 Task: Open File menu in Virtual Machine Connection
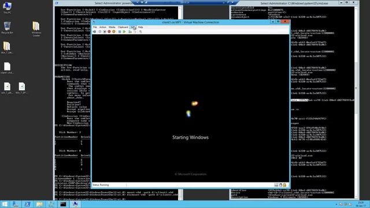(95, 27)
